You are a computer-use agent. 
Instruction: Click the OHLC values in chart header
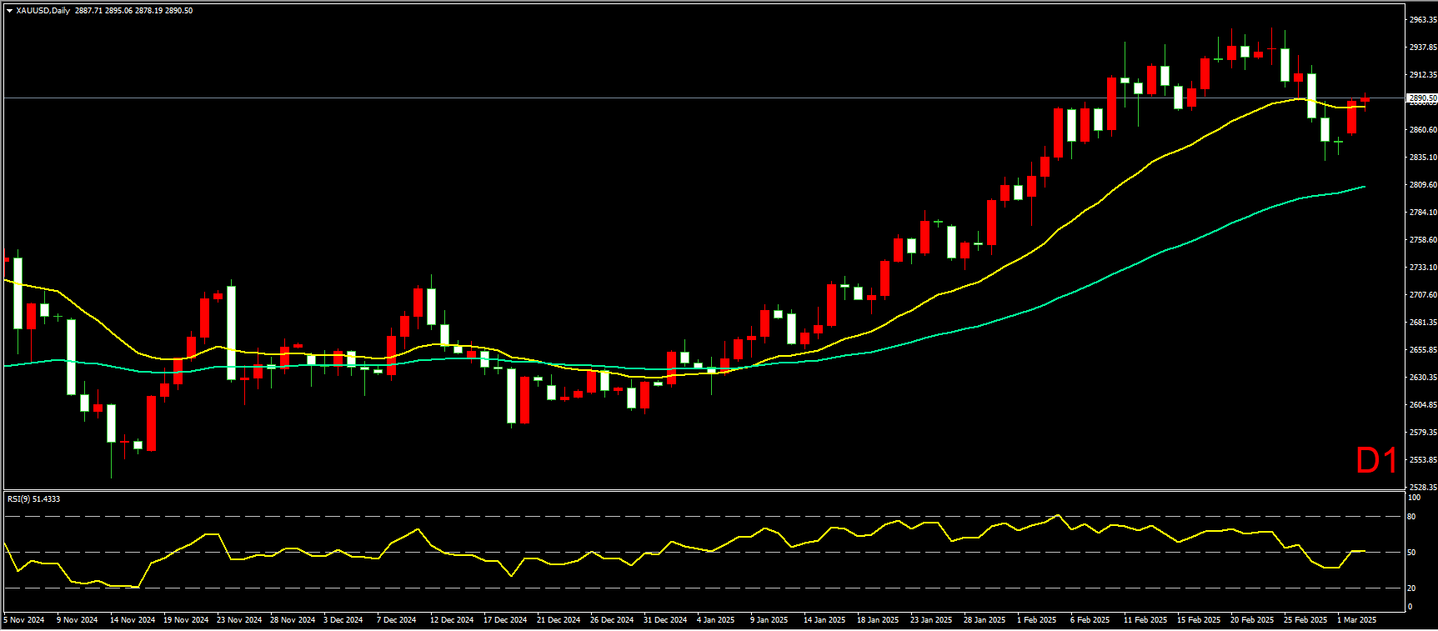pos(133,11)
